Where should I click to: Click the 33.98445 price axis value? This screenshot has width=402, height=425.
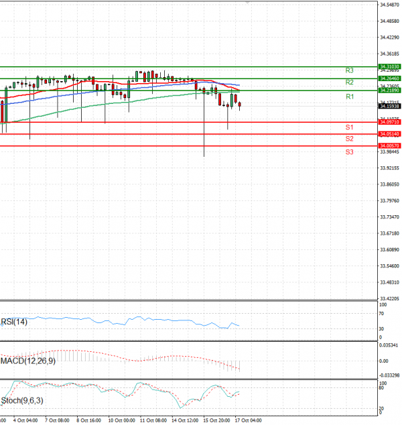click(389, 151)
